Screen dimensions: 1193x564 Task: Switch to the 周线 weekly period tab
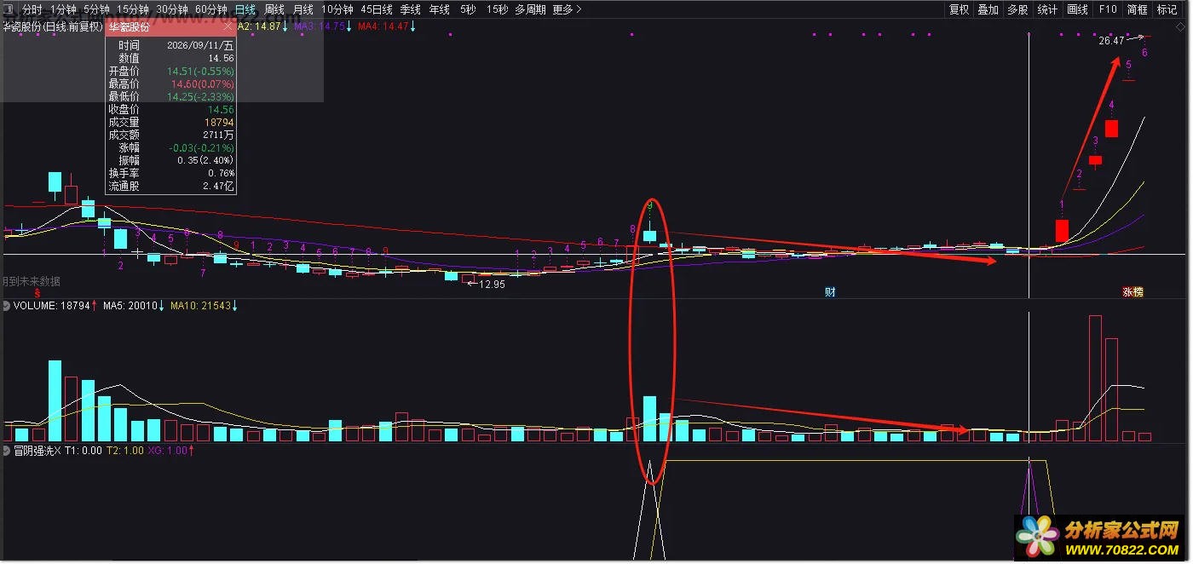pos(274,9)
